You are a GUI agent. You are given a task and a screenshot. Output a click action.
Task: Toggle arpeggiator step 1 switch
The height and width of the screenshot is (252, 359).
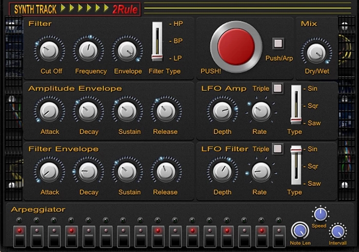click(x=19, y=237)
